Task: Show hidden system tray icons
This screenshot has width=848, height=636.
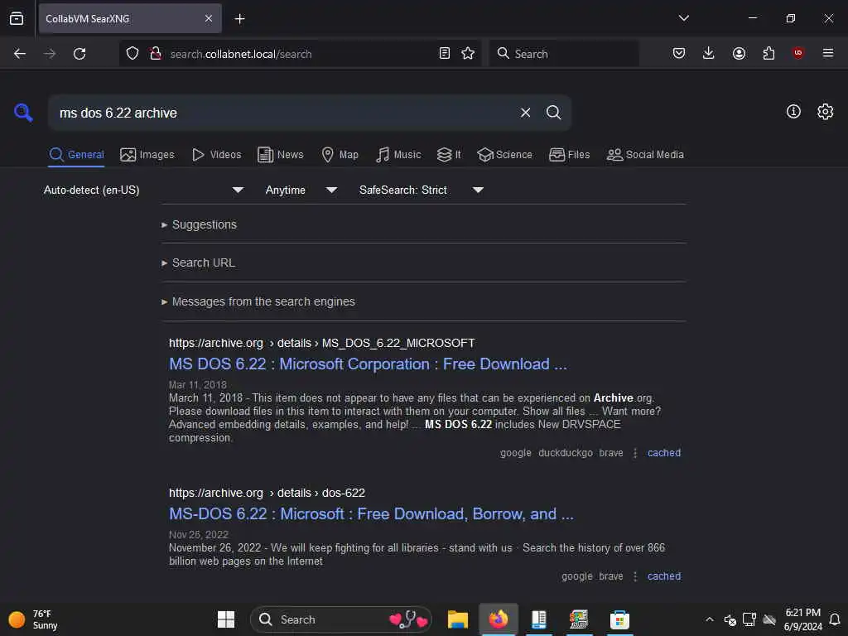Action: click(710, 619)
